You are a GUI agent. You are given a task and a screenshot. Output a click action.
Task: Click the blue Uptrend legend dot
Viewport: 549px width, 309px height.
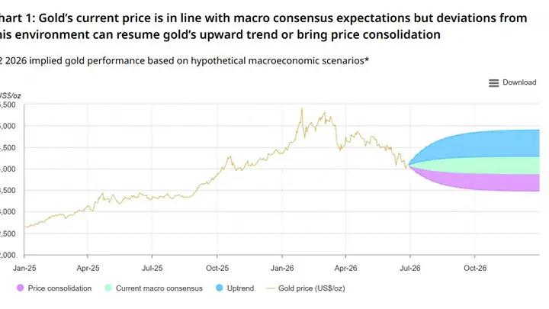[220, 288]
